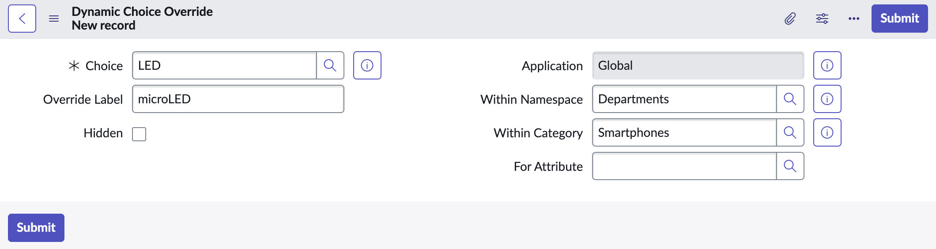
Task: Open the personalize form sliders icon
Action: 822,19
